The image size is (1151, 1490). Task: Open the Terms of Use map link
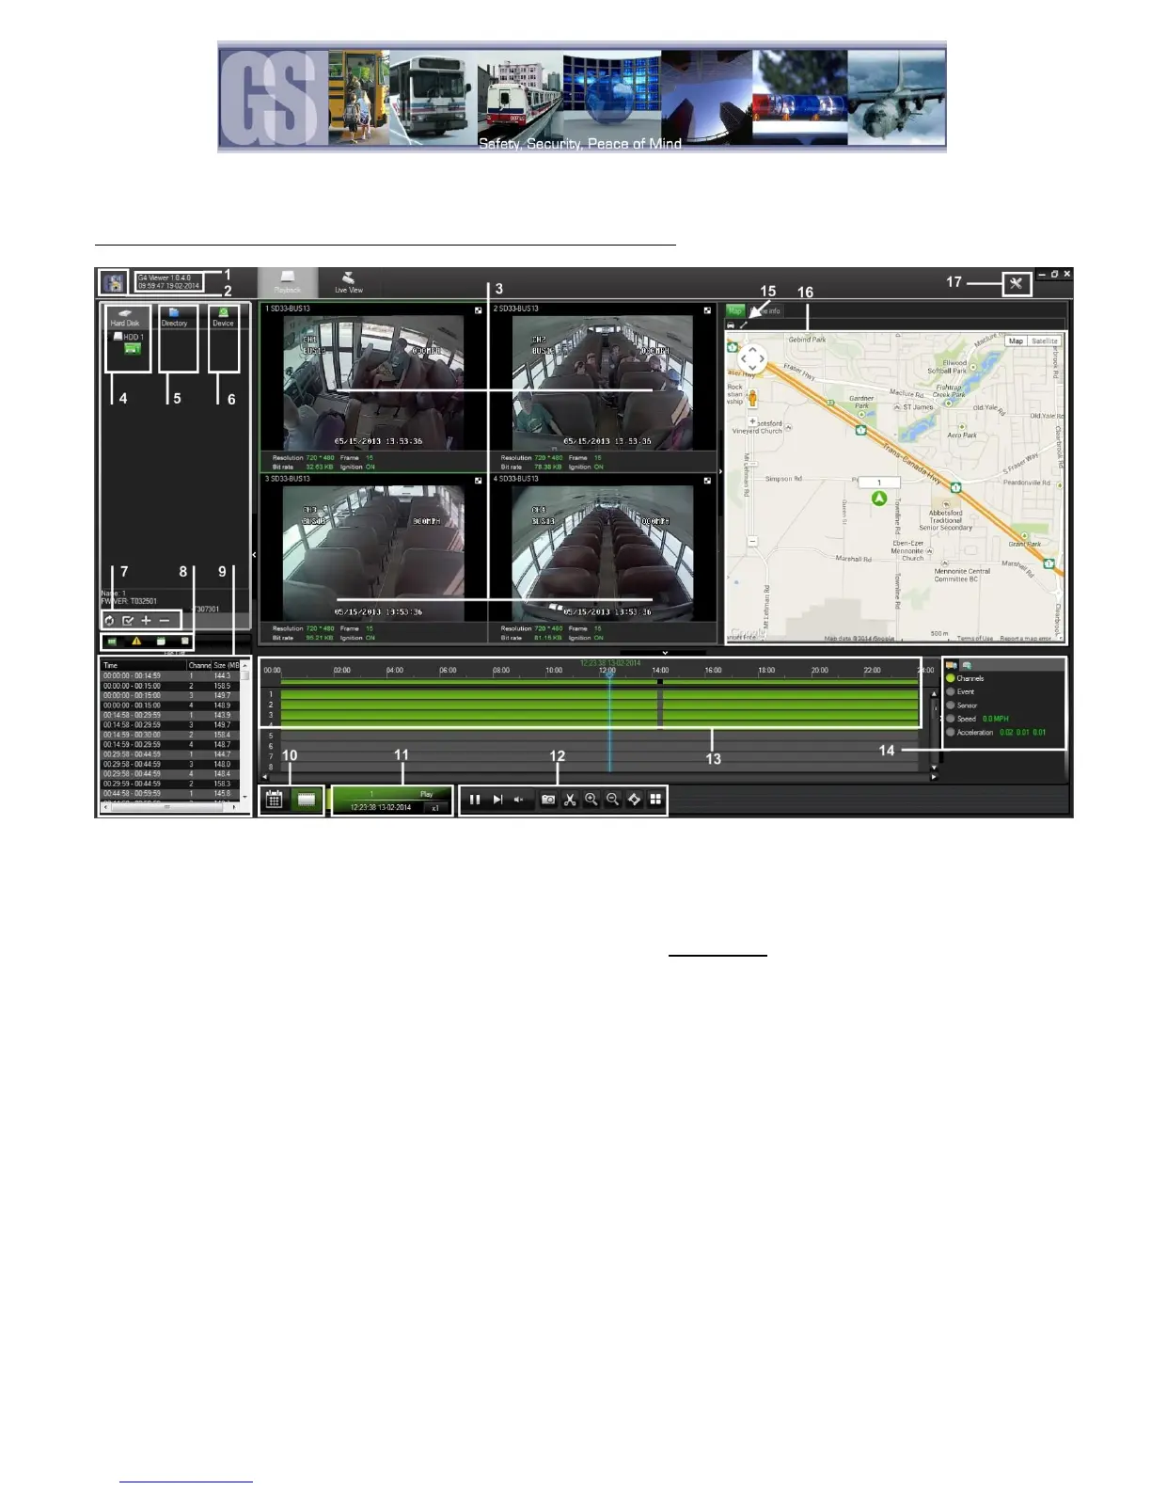click(975, 639)
